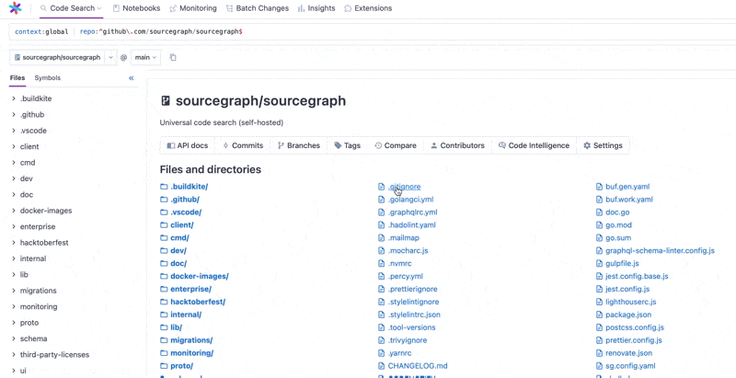Open the Code Search menu

click(x=72, y=8)
